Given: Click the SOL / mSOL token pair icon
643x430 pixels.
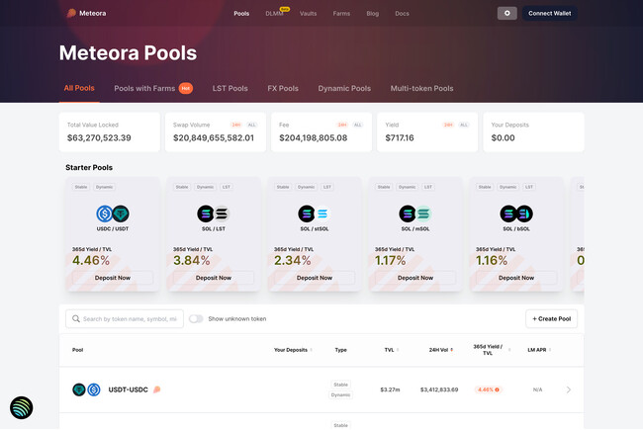Looking at the screenshot, I should point(414,213).
